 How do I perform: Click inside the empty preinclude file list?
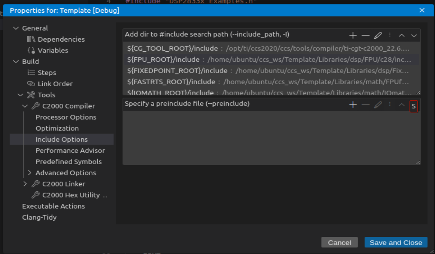pos(271,138)
